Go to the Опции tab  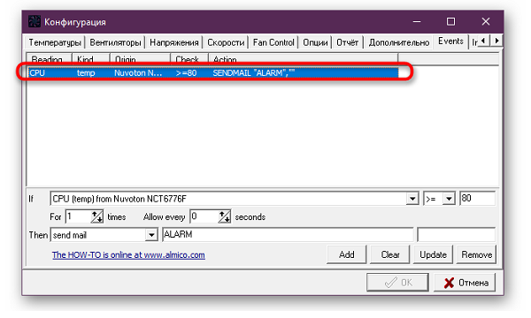pos(315,42)
